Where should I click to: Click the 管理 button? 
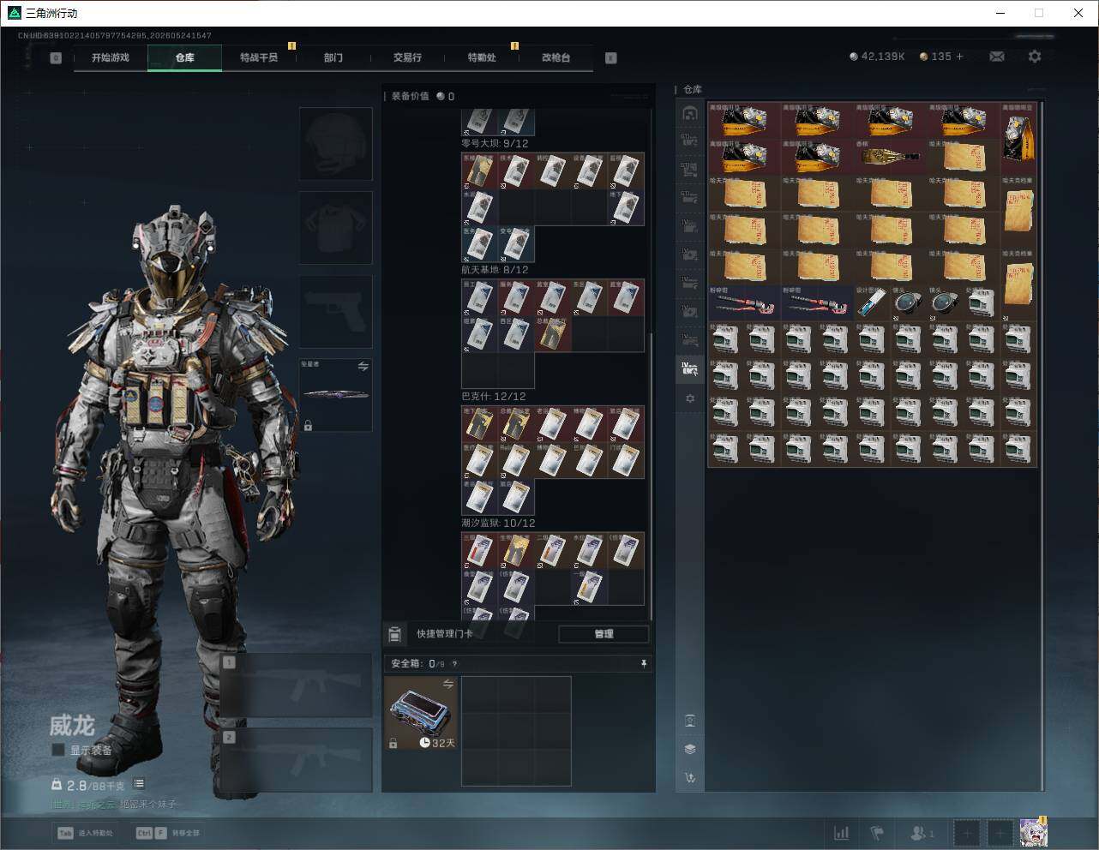pyautogui.click(x=604, y=634)
